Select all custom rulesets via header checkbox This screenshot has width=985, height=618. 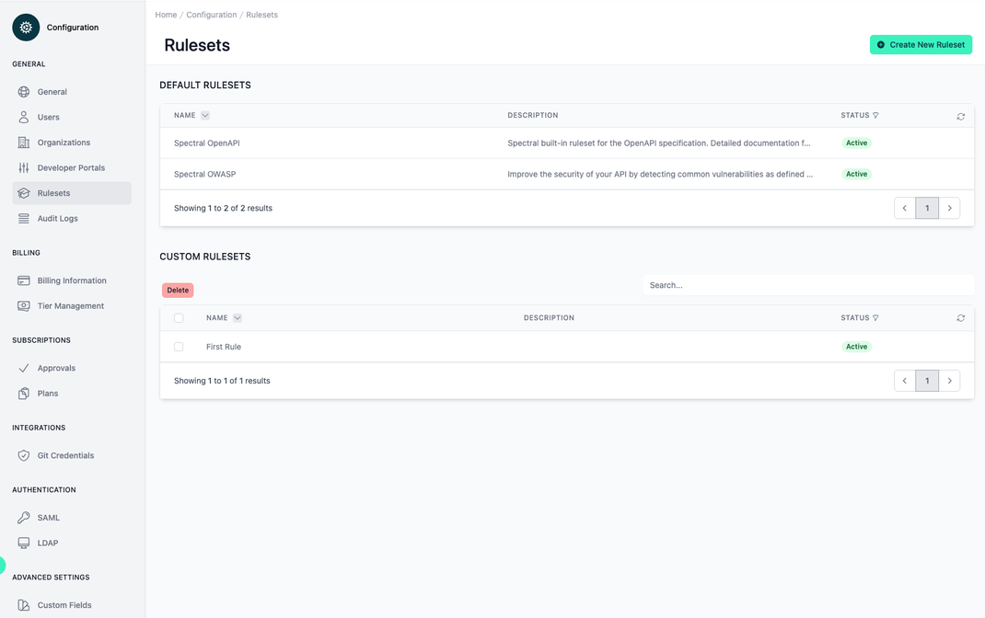pyautogui.click(x=178, y=317)
